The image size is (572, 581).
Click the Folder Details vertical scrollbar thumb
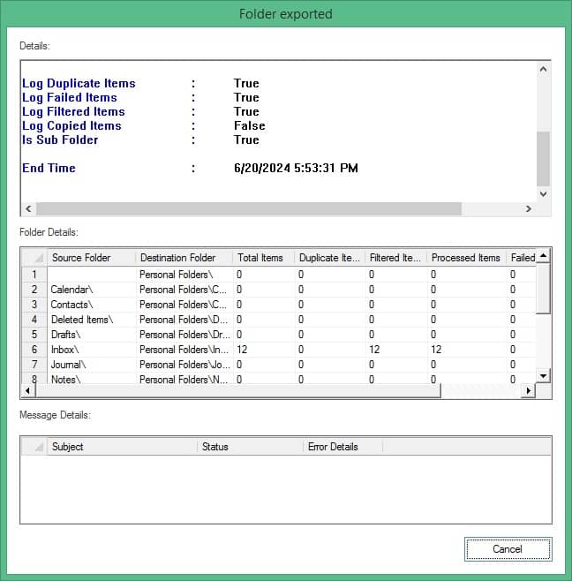[x=543, y=288]
